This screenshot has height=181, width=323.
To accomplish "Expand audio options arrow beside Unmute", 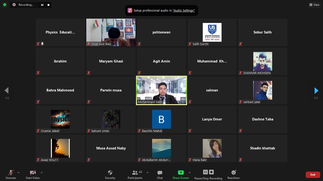I will pos(18,173).
